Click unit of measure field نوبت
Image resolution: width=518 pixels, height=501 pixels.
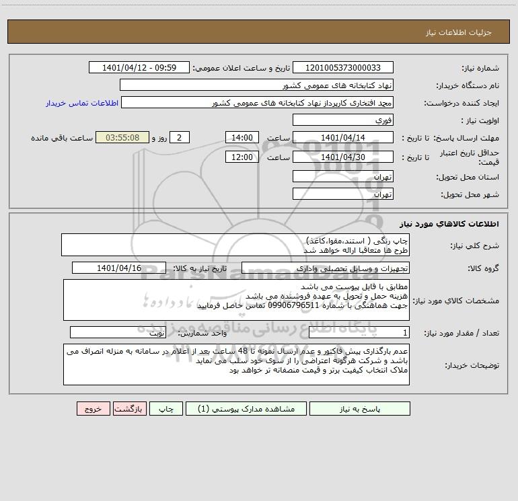coord(118,332)
